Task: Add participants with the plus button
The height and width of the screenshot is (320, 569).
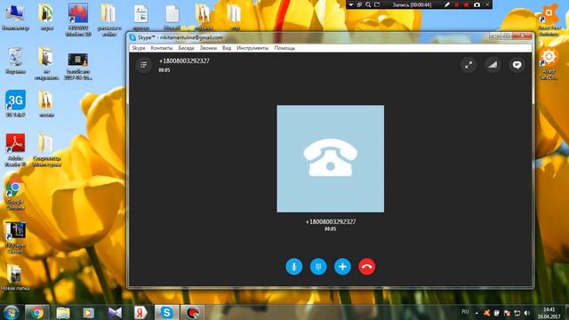Action: coord(342,267)
